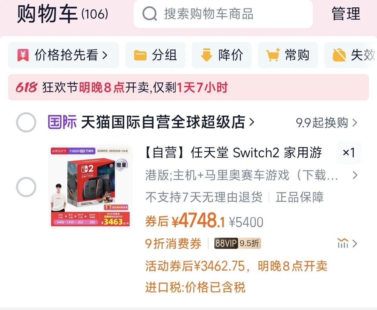Adjust the ×1 quantity selector

tap(349, 153)
